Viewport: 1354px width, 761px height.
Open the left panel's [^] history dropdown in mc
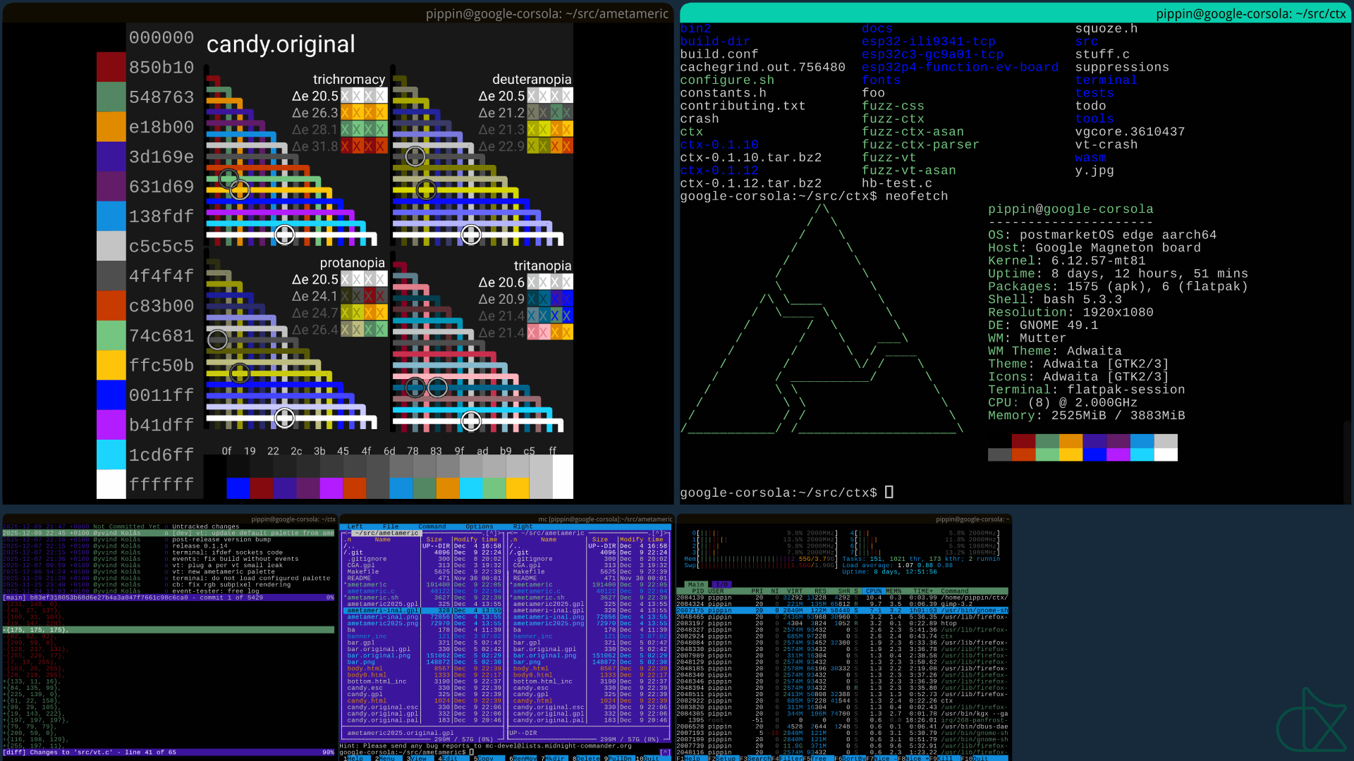[491, 533]
